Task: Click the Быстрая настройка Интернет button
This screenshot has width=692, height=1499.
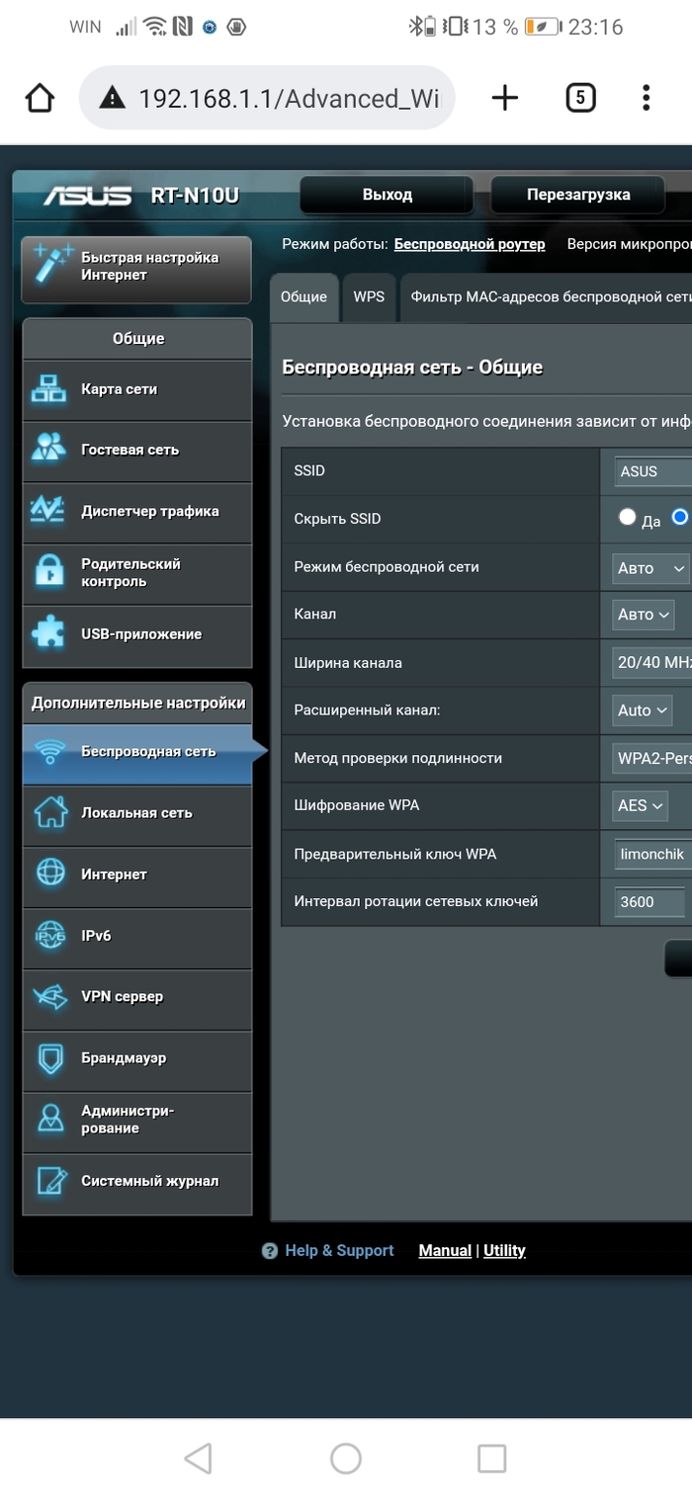Action: (x=136, y=268)
